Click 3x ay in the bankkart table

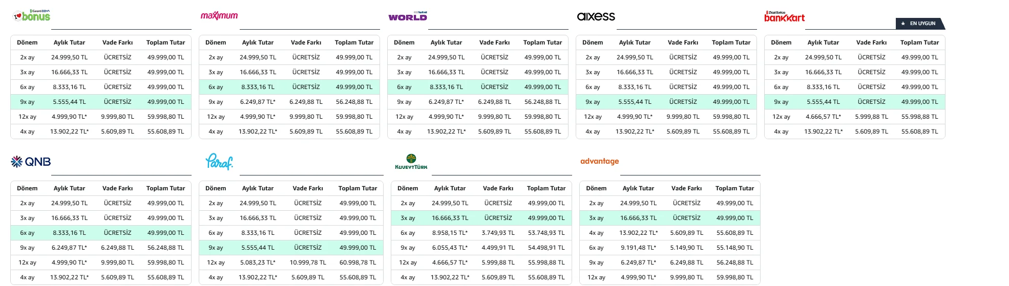[x=781, y=72]
